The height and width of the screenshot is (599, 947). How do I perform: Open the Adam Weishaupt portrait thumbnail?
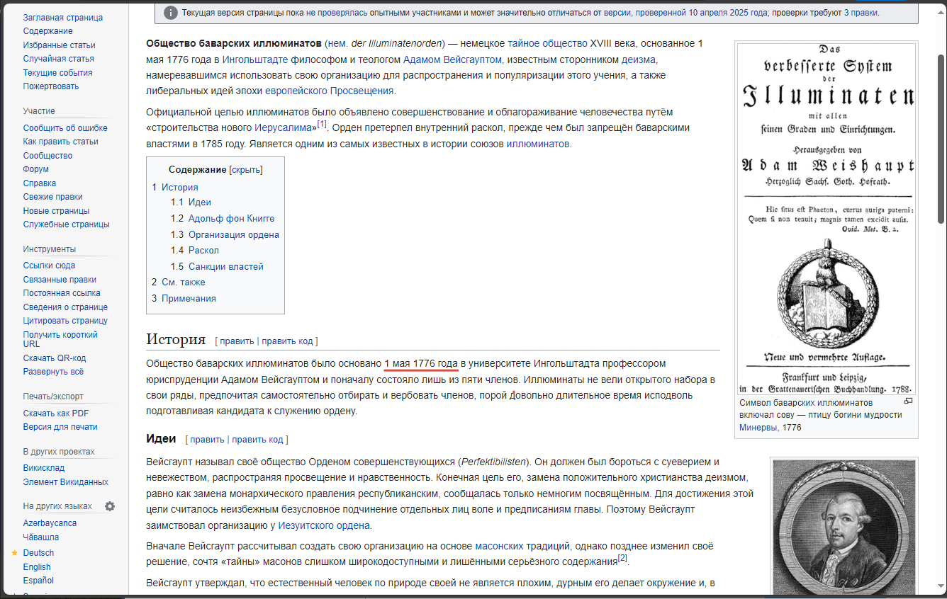(x=844, y=527)
